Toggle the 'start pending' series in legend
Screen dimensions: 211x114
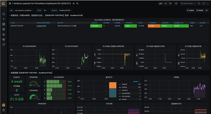(126, 96)
